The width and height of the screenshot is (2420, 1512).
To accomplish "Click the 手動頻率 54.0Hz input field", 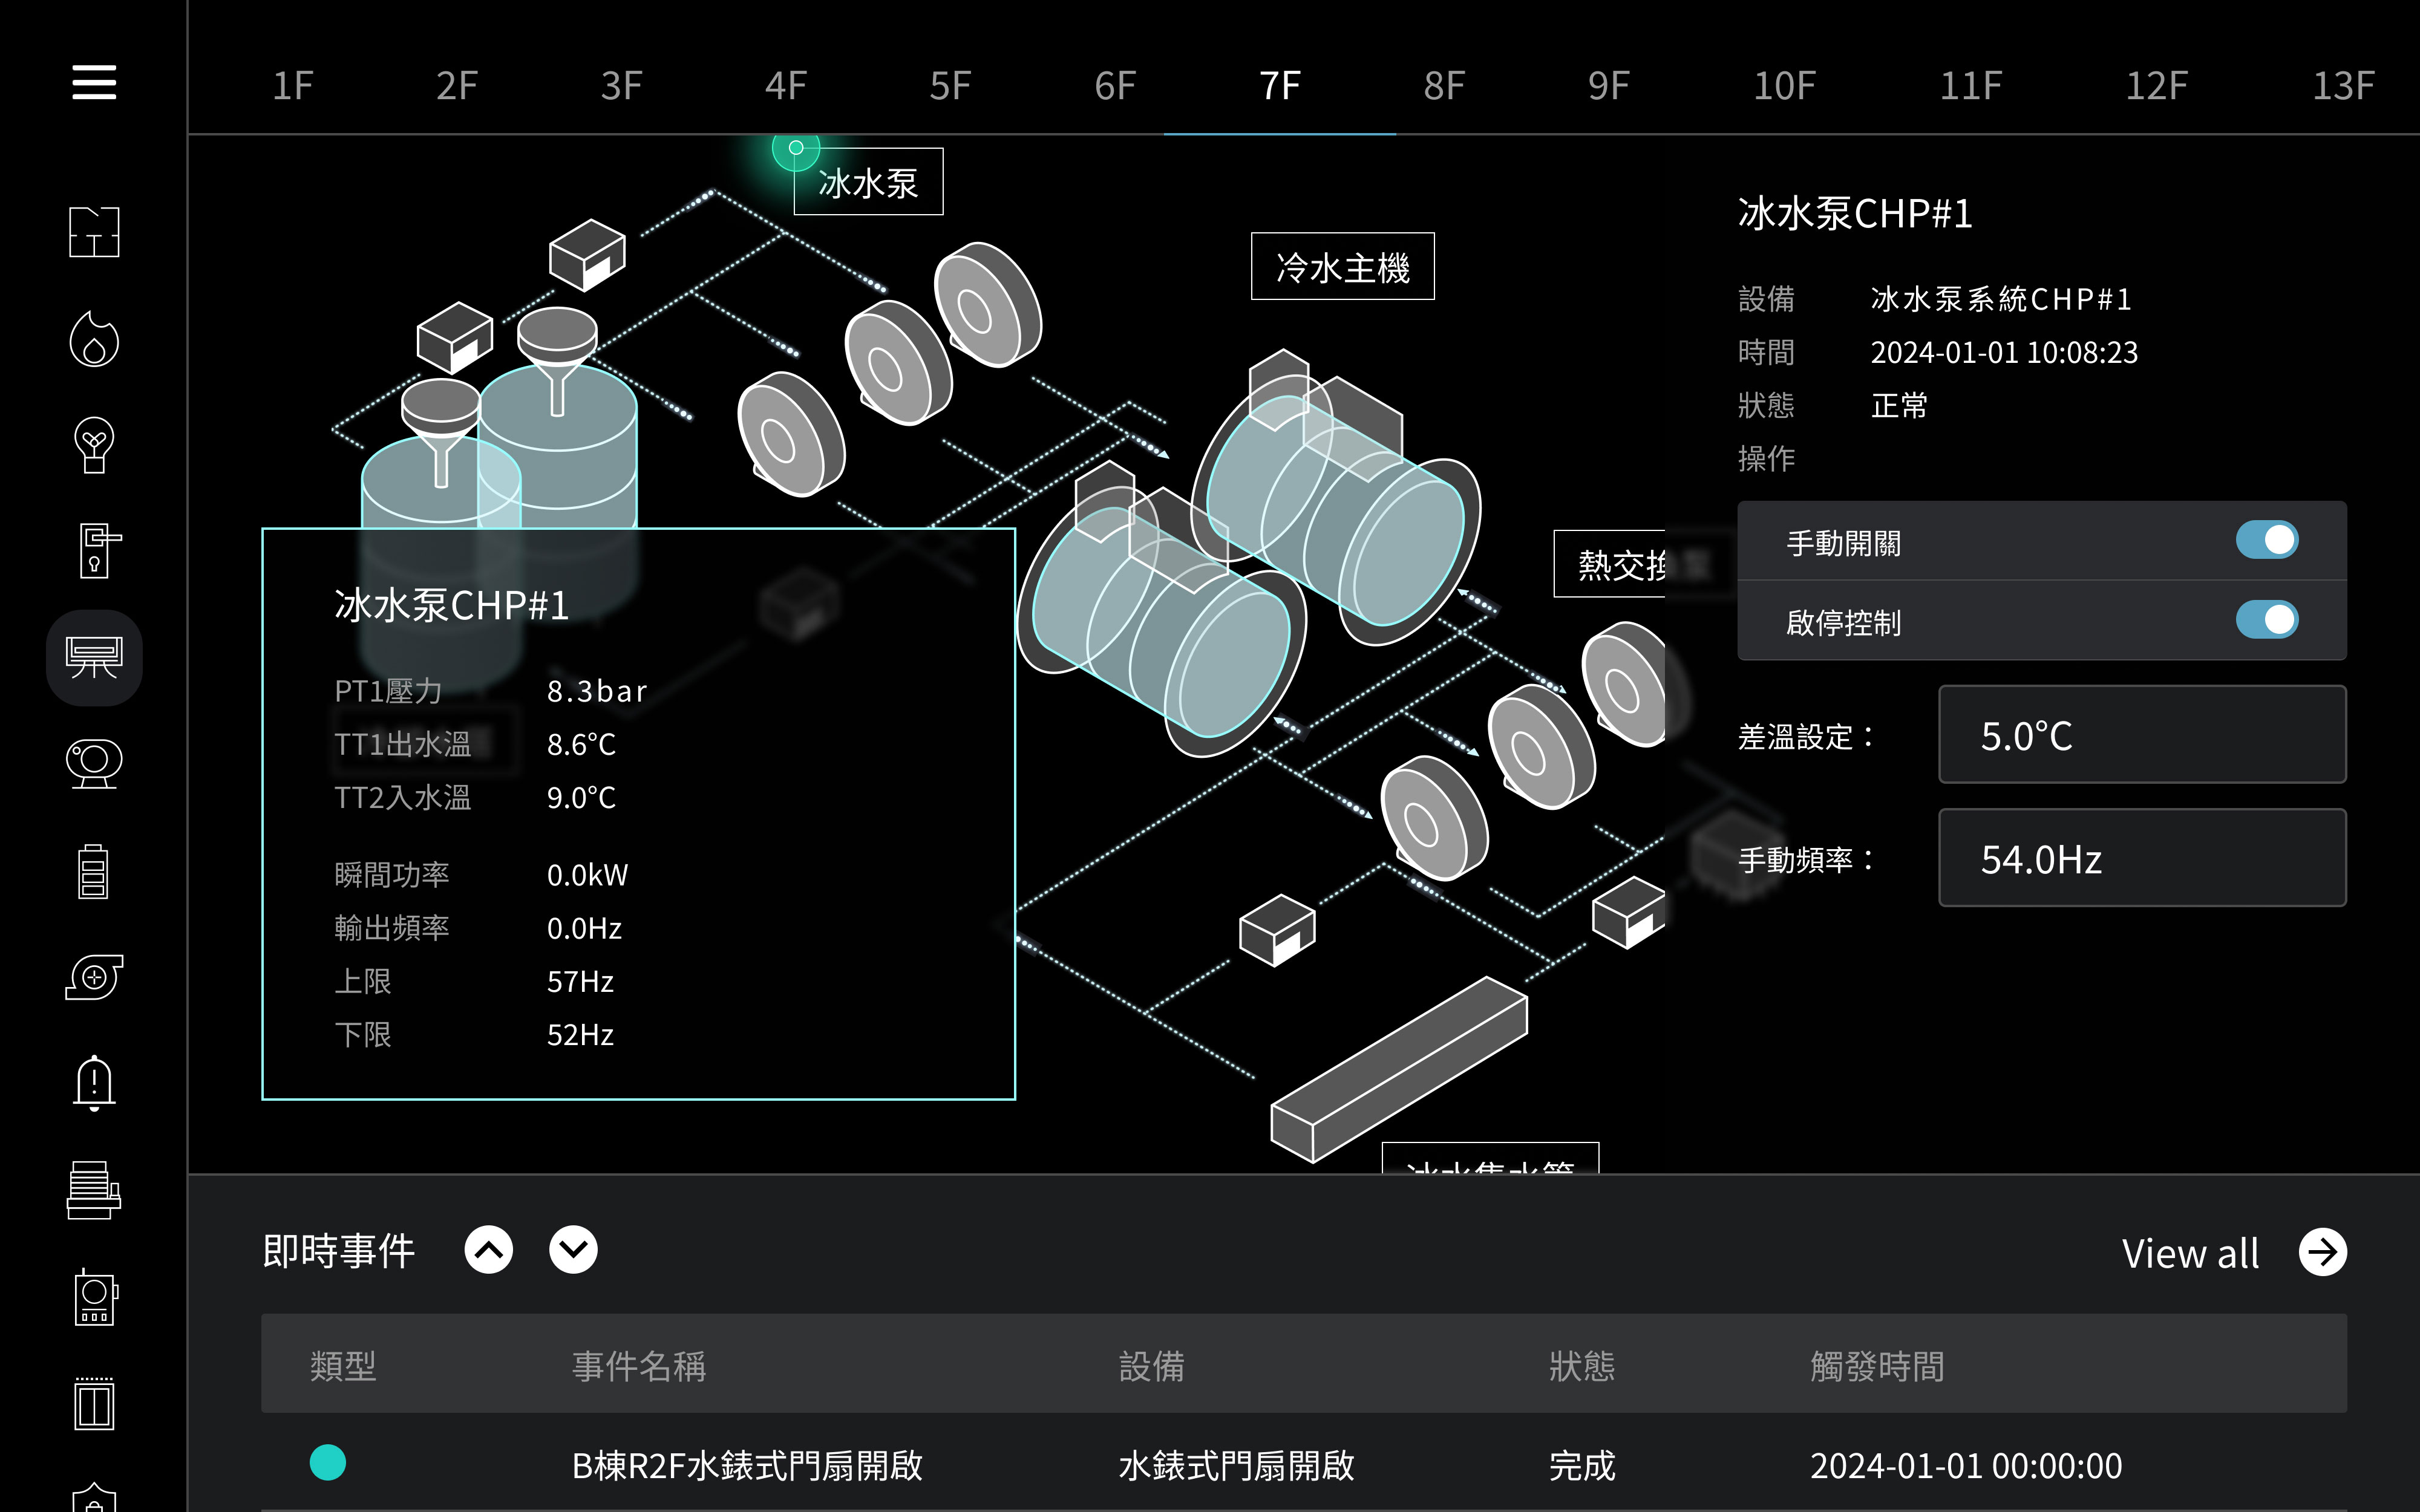I will [x=2141, y=859].
